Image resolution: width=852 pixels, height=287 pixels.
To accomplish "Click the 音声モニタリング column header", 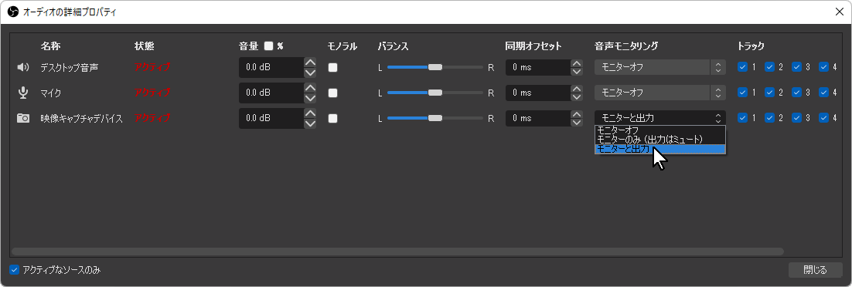I will point(626,46).
